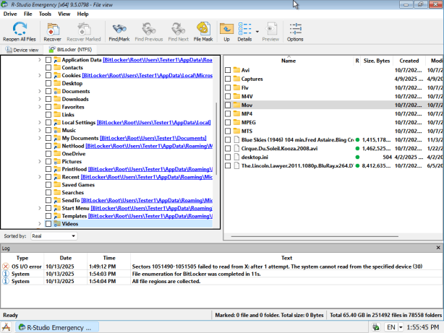Sort file list by Name column header
Screen dimensions: 444x333
tap(288, 61)
